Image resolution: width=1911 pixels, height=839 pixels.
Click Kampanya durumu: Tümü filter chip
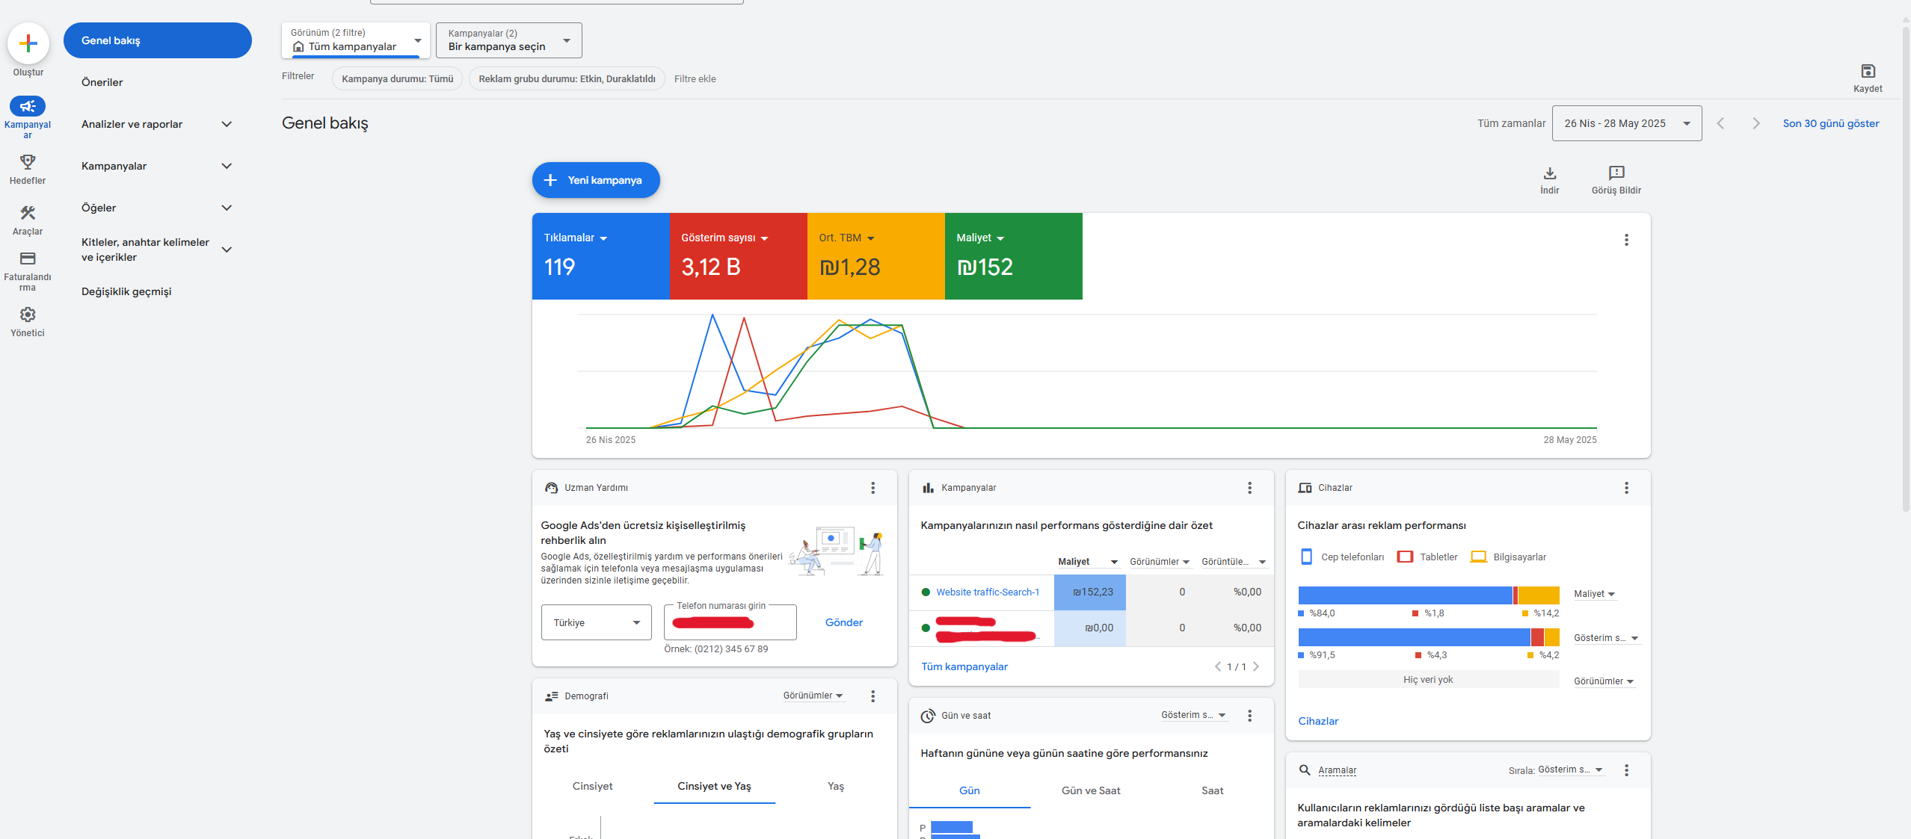click(x=398, y=78)
